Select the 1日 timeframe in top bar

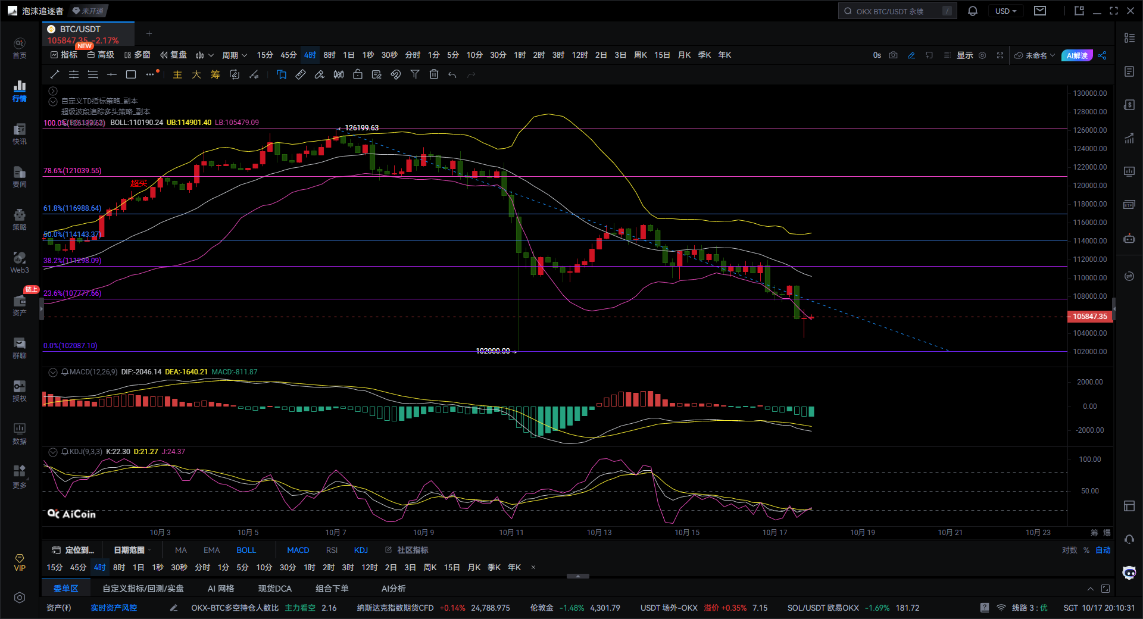coord(349,55)
